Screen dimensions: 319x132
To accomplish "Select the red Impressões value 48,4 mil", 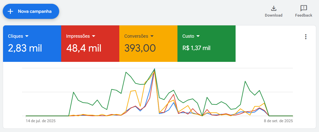I will [84, 48].
